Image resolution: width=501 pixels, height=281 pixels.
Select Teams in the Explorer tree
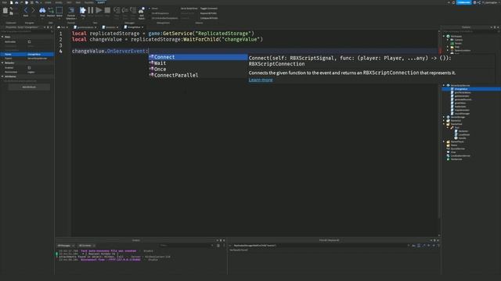pyautogui.click(x=454, y=145)
